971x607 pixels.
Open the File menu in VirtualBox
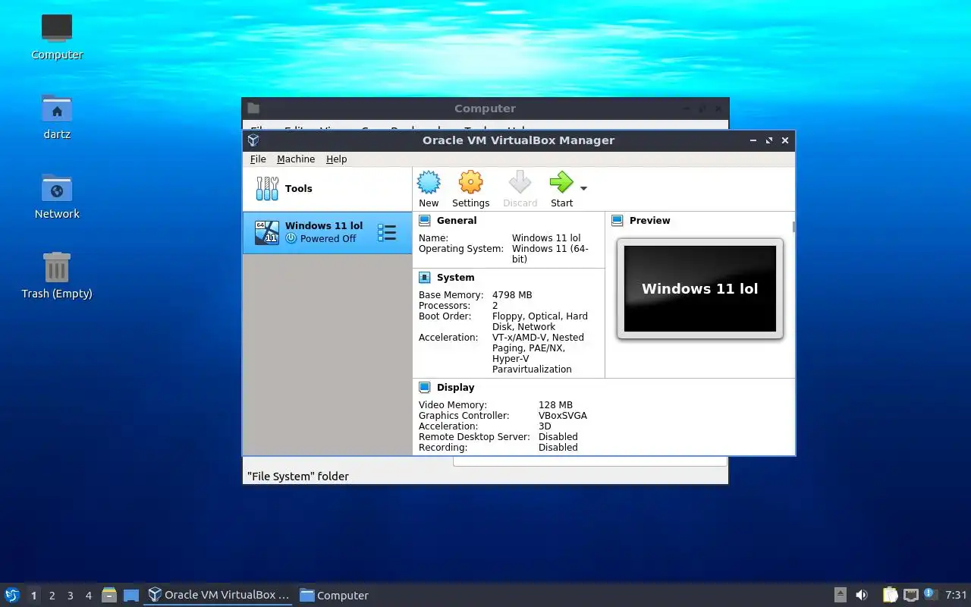click(258, 159)
